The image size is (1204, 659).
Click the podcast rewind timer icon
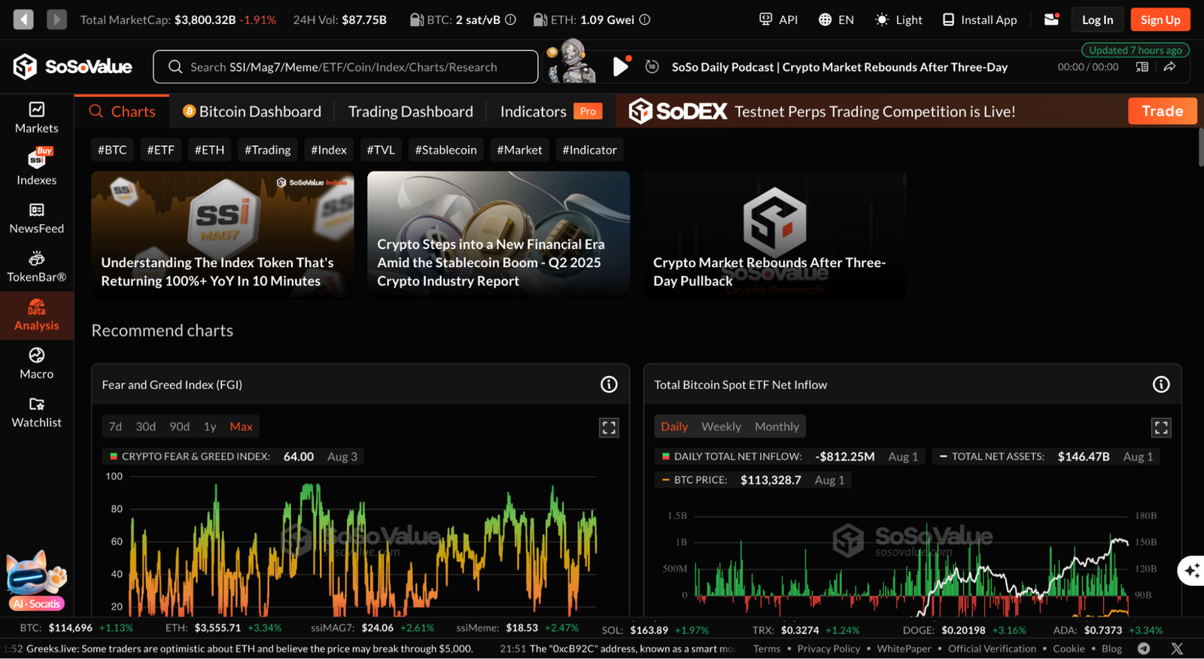[652, 67]
